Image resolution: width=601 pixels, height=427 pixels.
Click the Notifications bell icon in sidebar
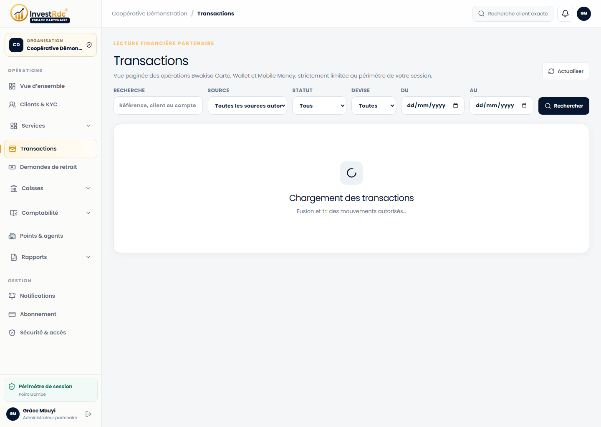(x=12, y=296)
